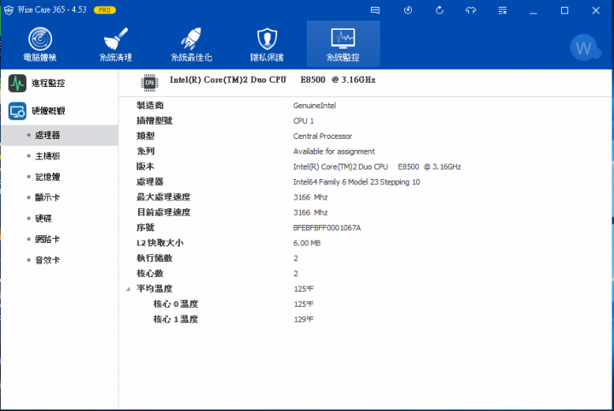Click the 平均溫度 row value 125°F
Screen dimensions: 614x411
304,289
